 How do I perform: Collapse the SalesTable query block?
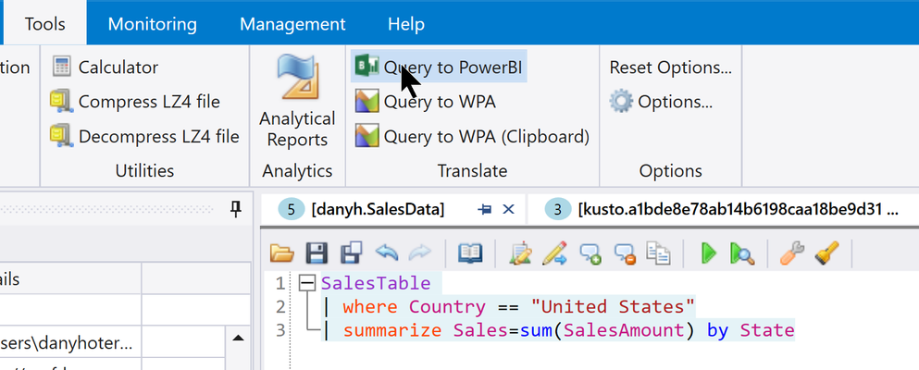306,284
